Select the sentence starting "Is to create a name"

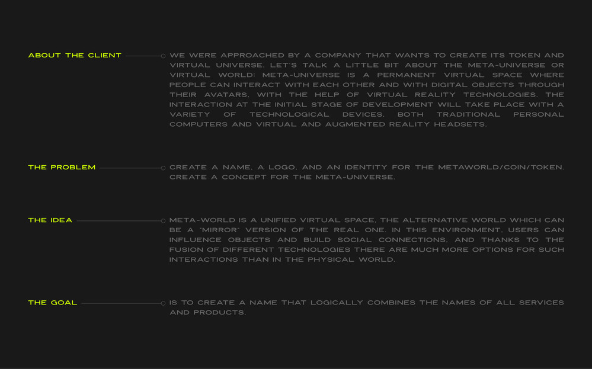366,307
